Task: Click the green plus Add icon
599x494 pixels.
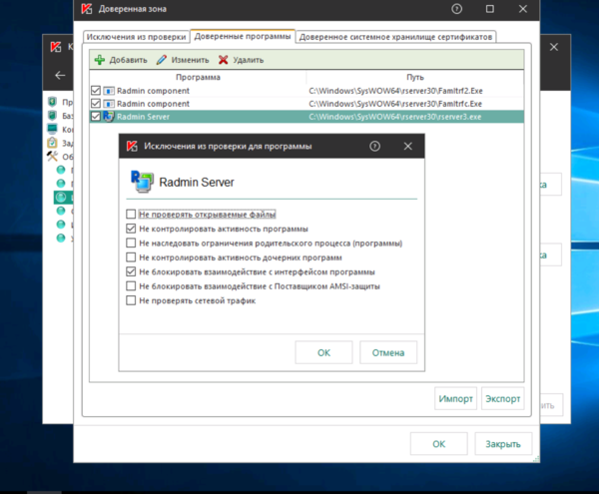Action: (x=100, y=60)
